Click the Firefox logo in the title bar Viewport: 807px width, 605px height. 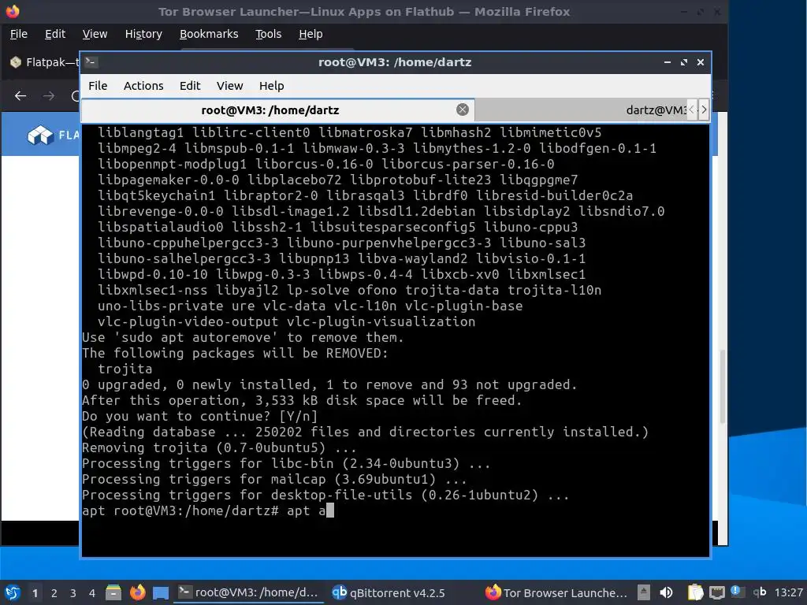pyautogui.click(x=13, y=11)
